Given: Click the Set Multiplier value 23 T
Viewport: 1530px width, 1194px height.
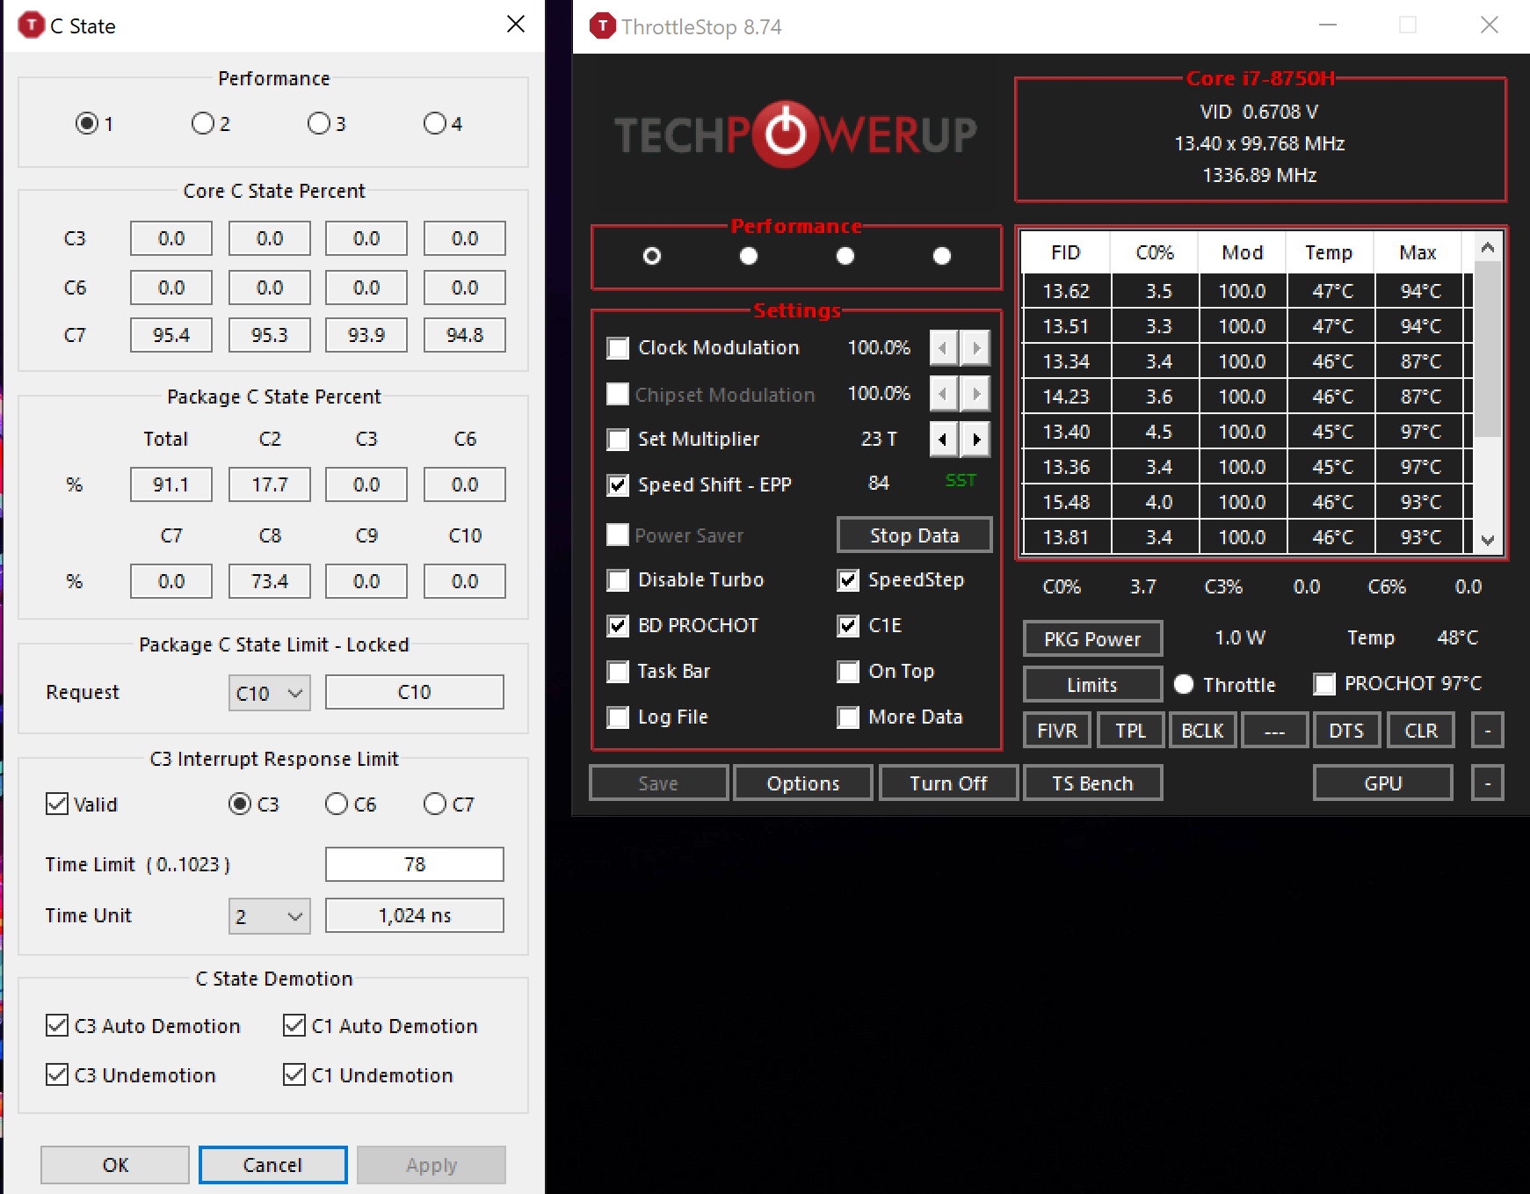Looking at the screenshot, I should point(879,439).
